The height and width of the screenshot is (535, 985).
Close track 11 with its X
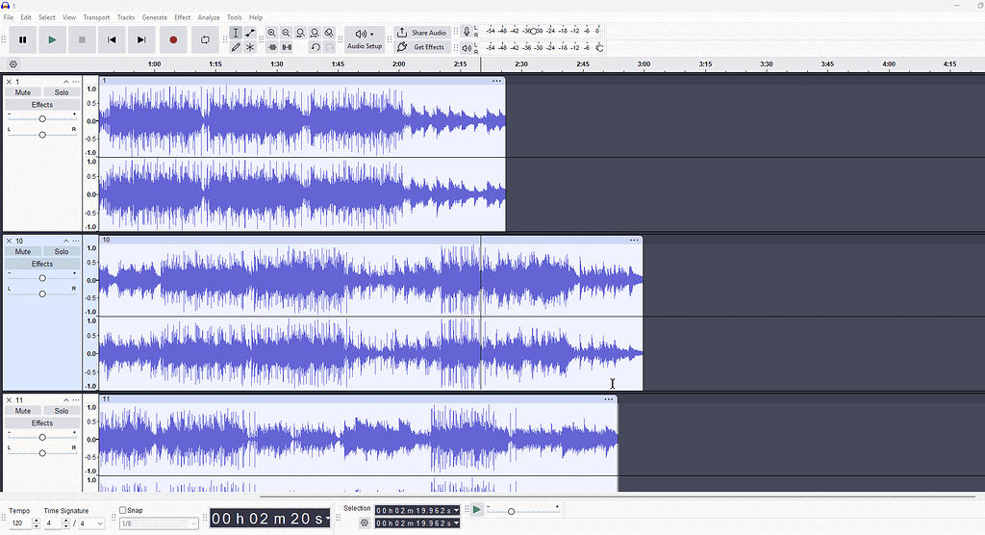coord(9,400)
